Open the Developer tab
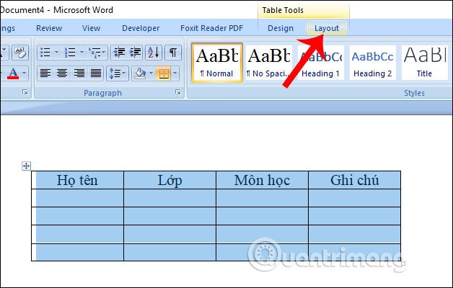The width and height of the screenshot is (453, 288). click(141, 28)
